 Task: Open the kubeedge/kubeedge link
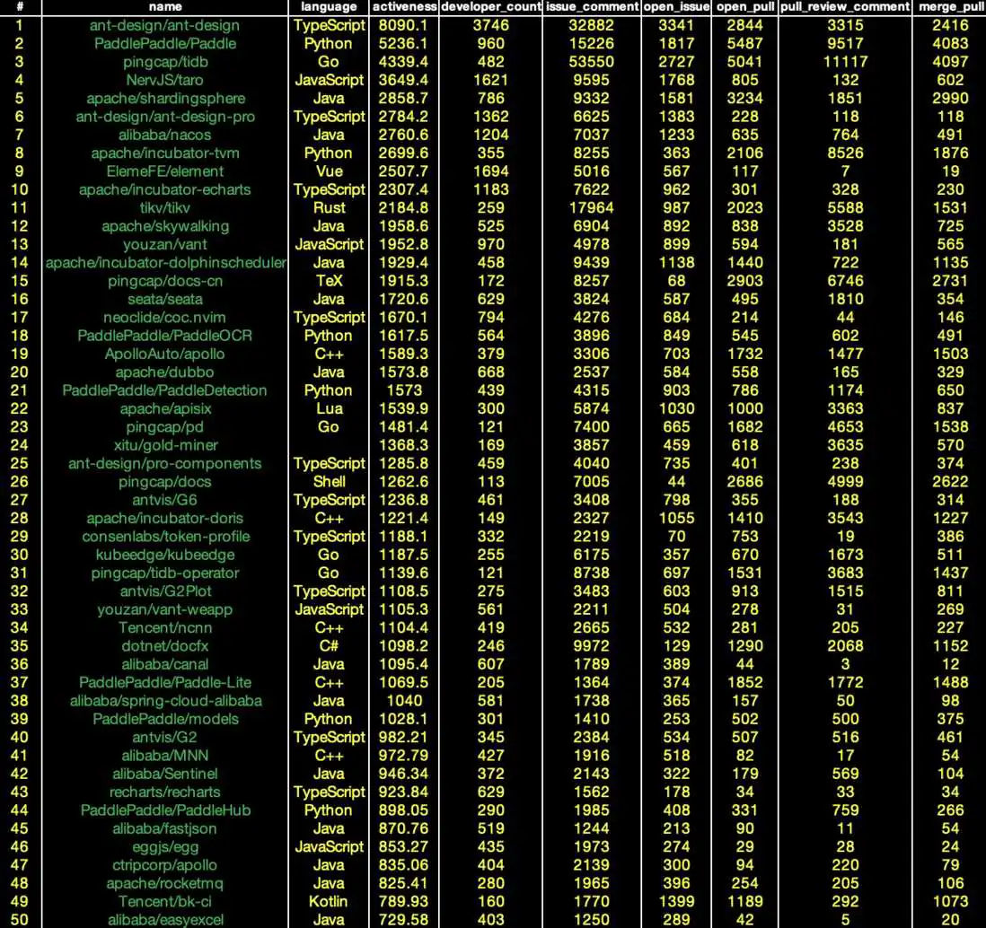click(x=164, y=555)
